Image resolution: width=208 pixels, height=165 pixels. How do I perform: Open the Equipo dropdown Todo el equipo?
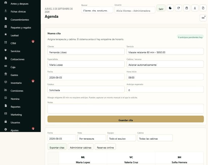(122, 138)
